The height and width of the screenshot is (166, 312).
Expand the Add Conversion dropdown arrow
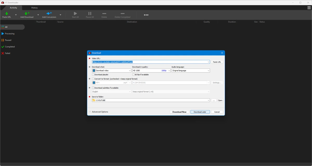61,15
